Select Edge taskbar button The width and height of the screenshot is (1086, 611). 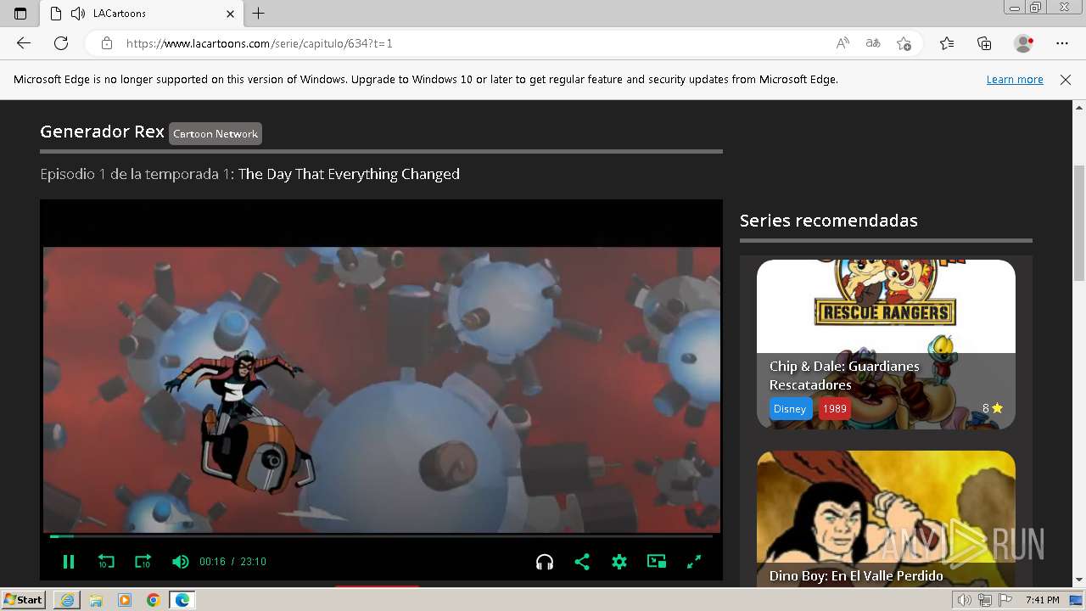point(182,600)
